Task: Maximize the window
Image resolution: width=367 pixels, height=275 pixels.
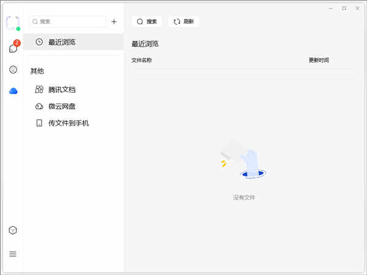Action: [x=344, y=8]
